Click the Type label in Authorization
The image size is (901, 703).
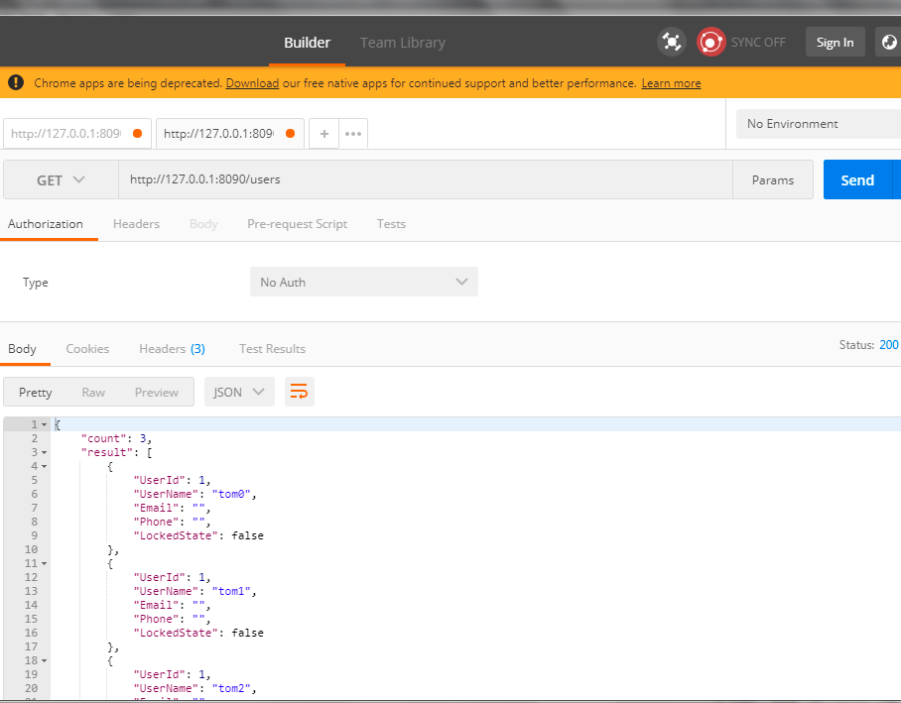click(x=35, y=283)
